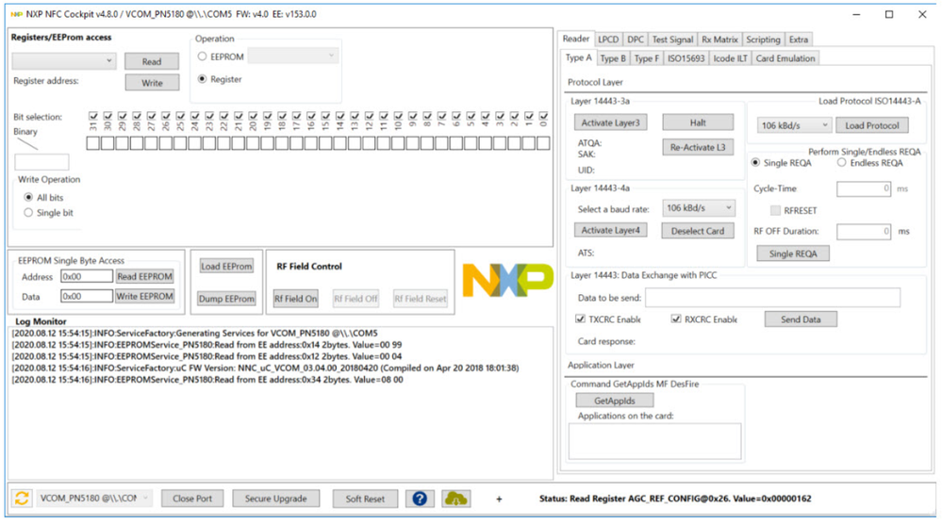The height and width of the screenshot is (523, 942).
Task: Open the EEPROM operation dropdown
Action: 292,56
